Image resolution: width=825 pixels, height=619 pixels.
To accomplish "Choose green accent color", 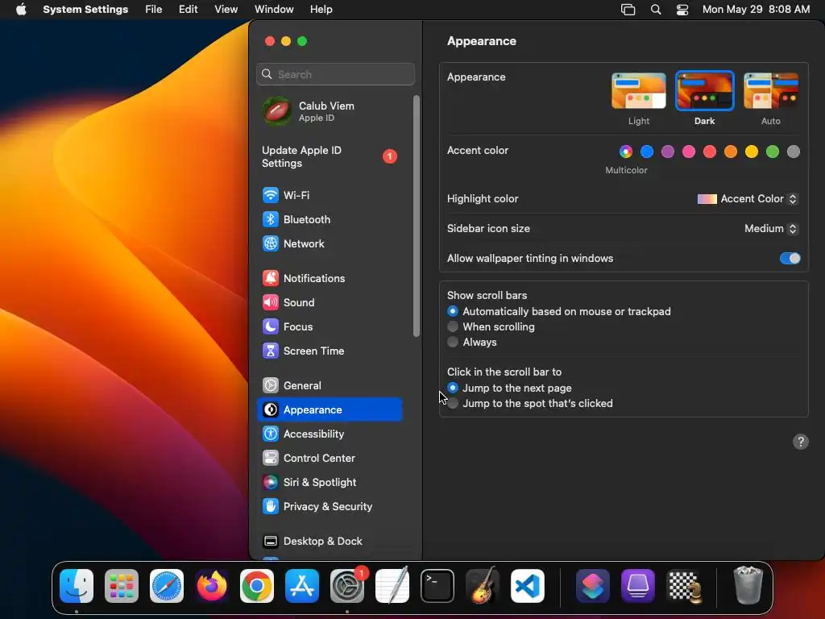I will 773,152.
